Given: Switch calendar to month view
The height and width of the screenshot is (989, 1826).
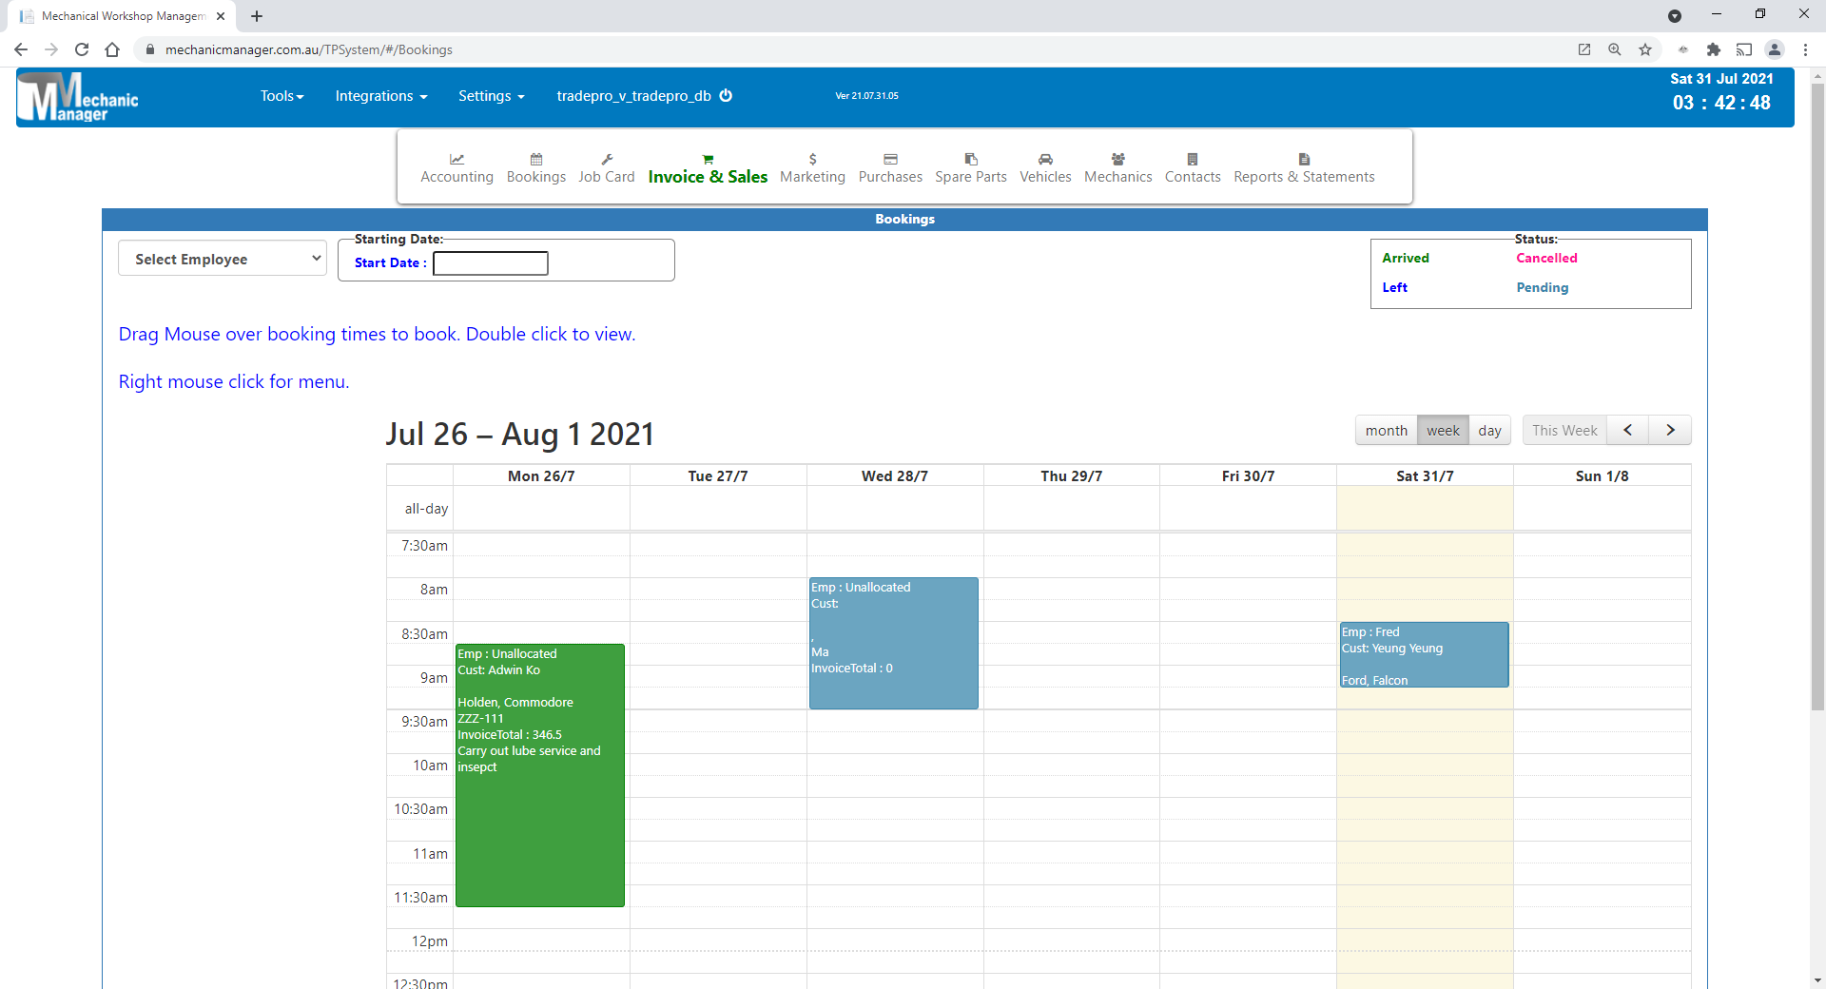Looking at the screenshot, I should pyautogui.click(x=1386, y=430).
